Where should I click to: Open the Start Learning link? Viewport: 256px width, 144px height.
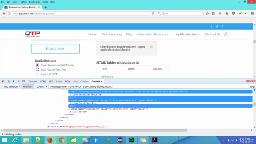coord(111,34)
